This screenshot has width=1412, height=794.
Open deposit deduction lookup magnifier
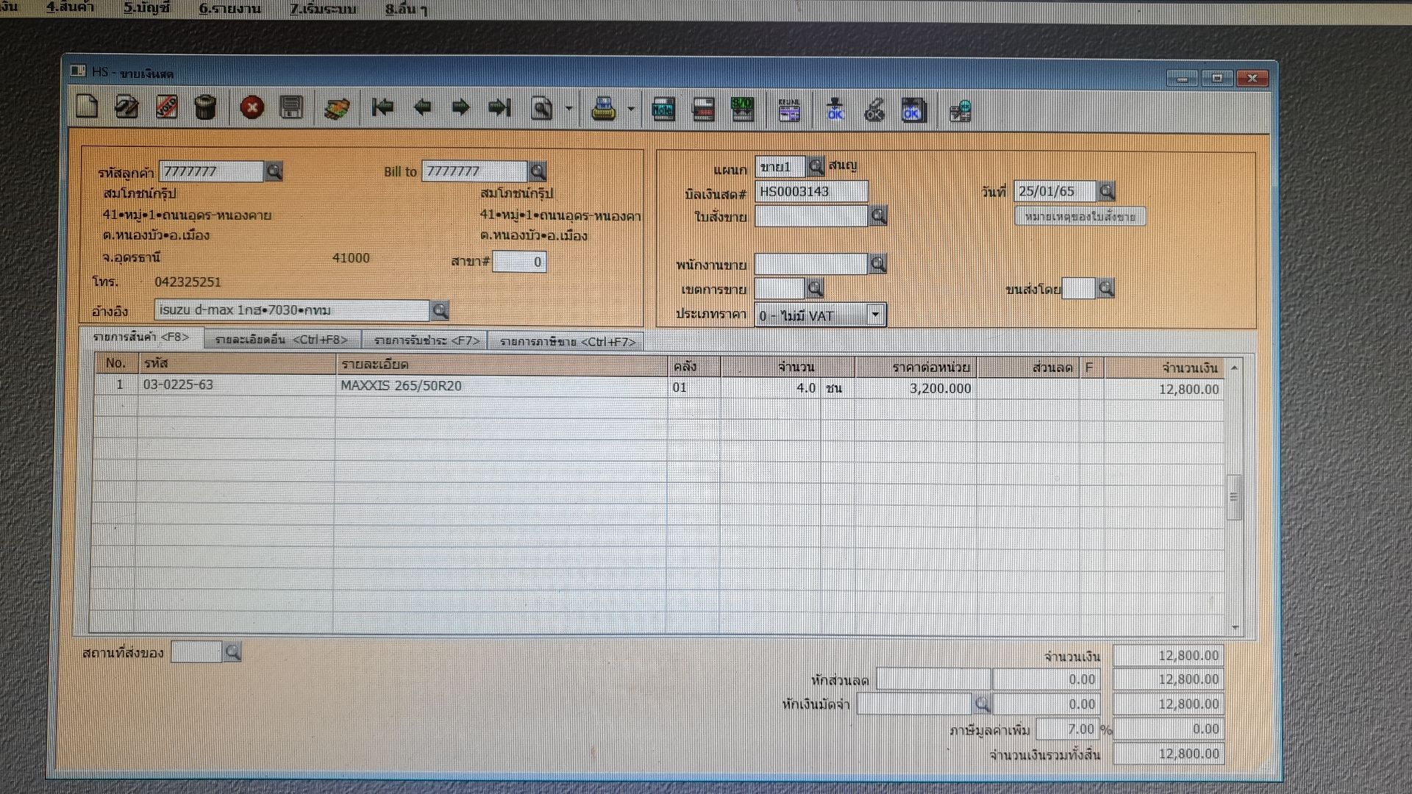(982, 704)
